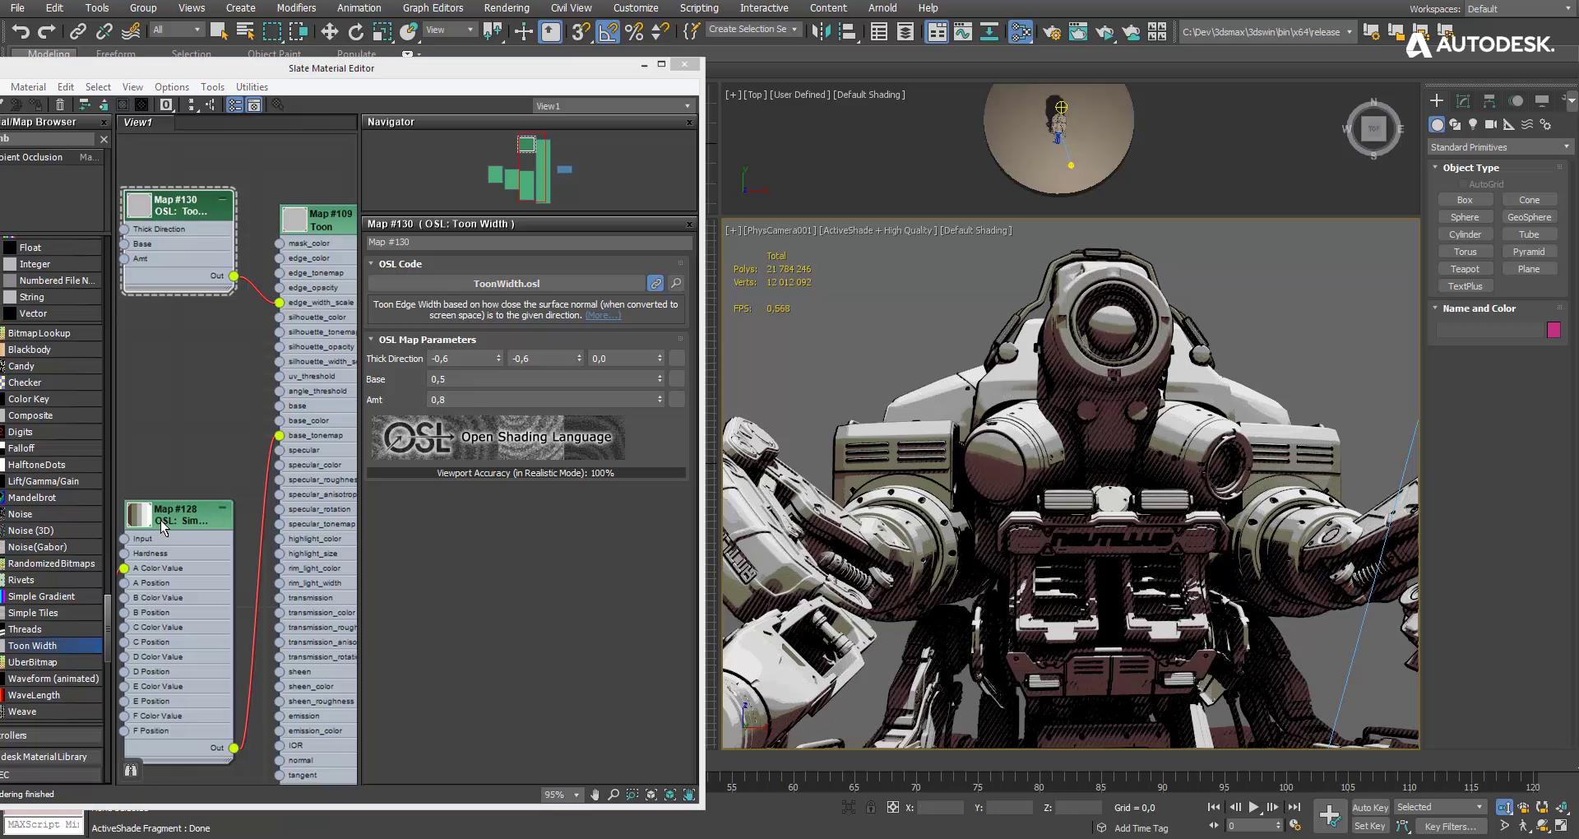Open the Modify panel tab icon
The image size is (1579, 839).
[x=1463, y=100]
